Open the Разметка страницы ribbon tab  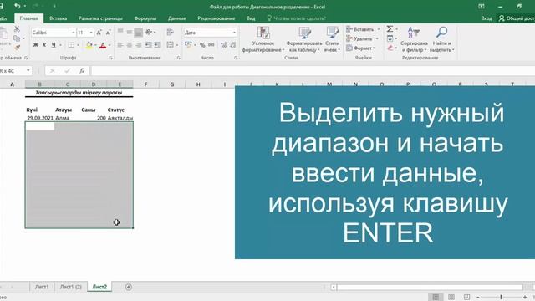pyautogui.click(x=100, y=18)
